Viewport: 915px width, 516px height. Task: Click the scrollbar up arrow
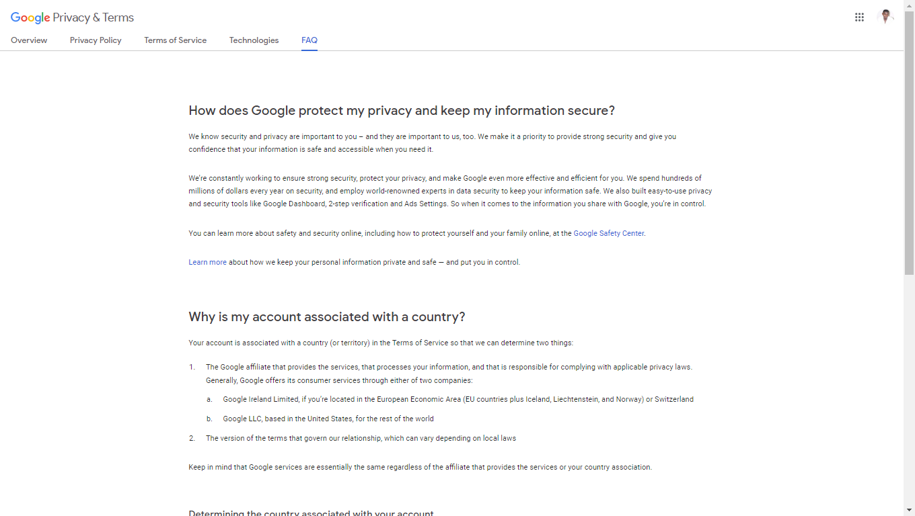coord(909,5)
